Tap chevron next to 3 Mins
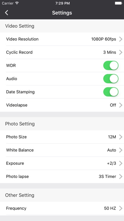 tap(121, 52)
